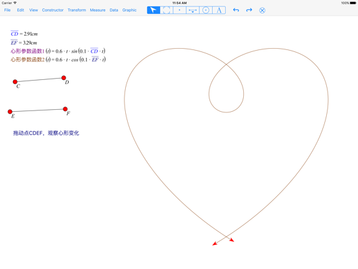Select the CD length measurement

click(x=24, y=34)
